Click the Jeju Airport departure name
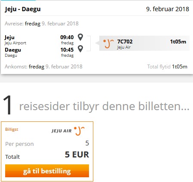The width and height of the screenshot is (193, 182). point(15,43)
